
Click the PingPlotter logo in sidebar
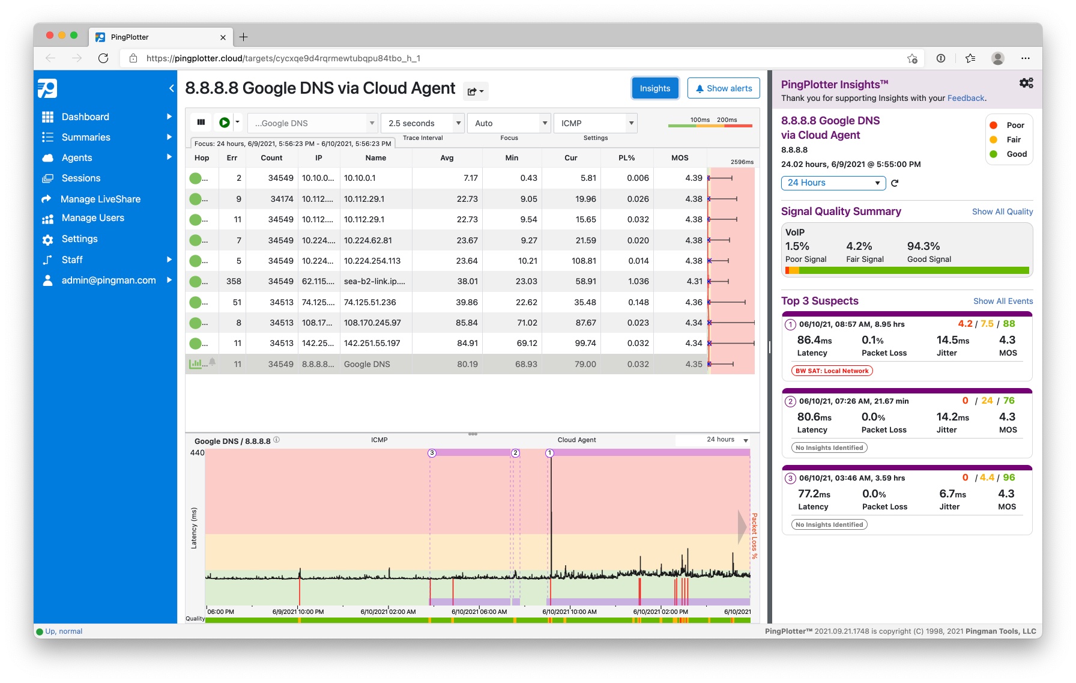point(47,88)
